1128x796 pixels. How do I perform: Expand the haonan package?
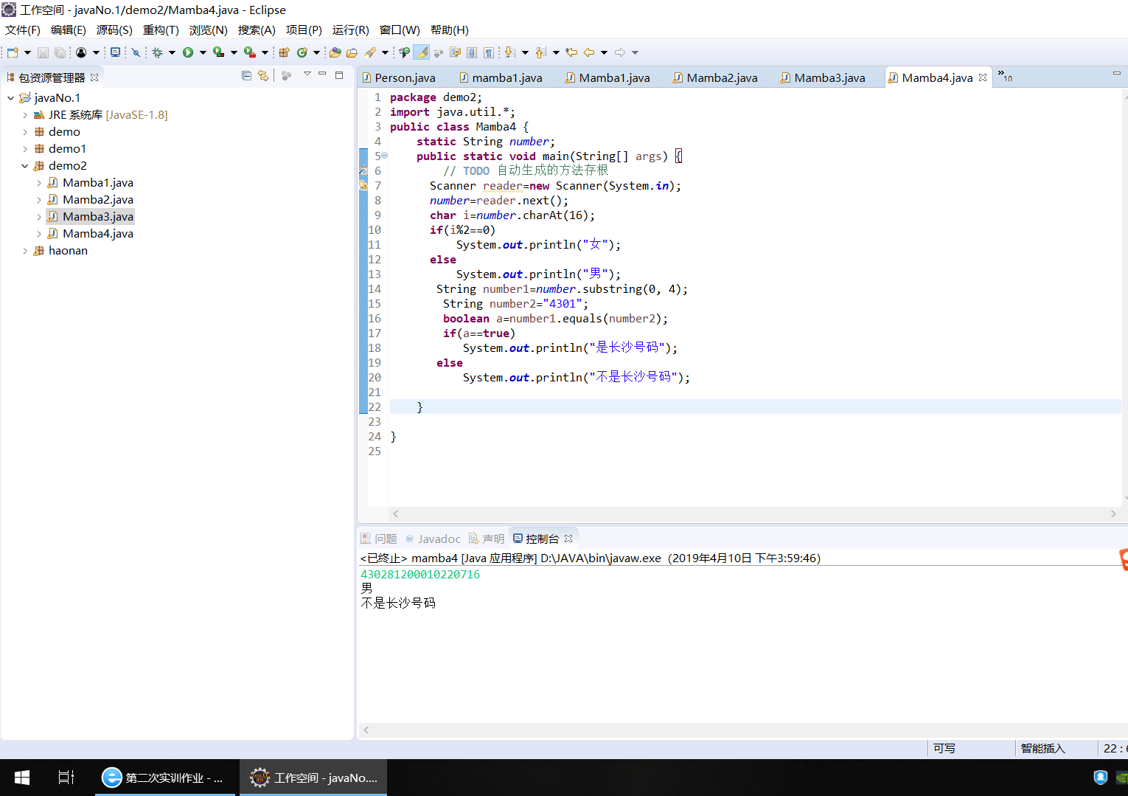(25, 251)
